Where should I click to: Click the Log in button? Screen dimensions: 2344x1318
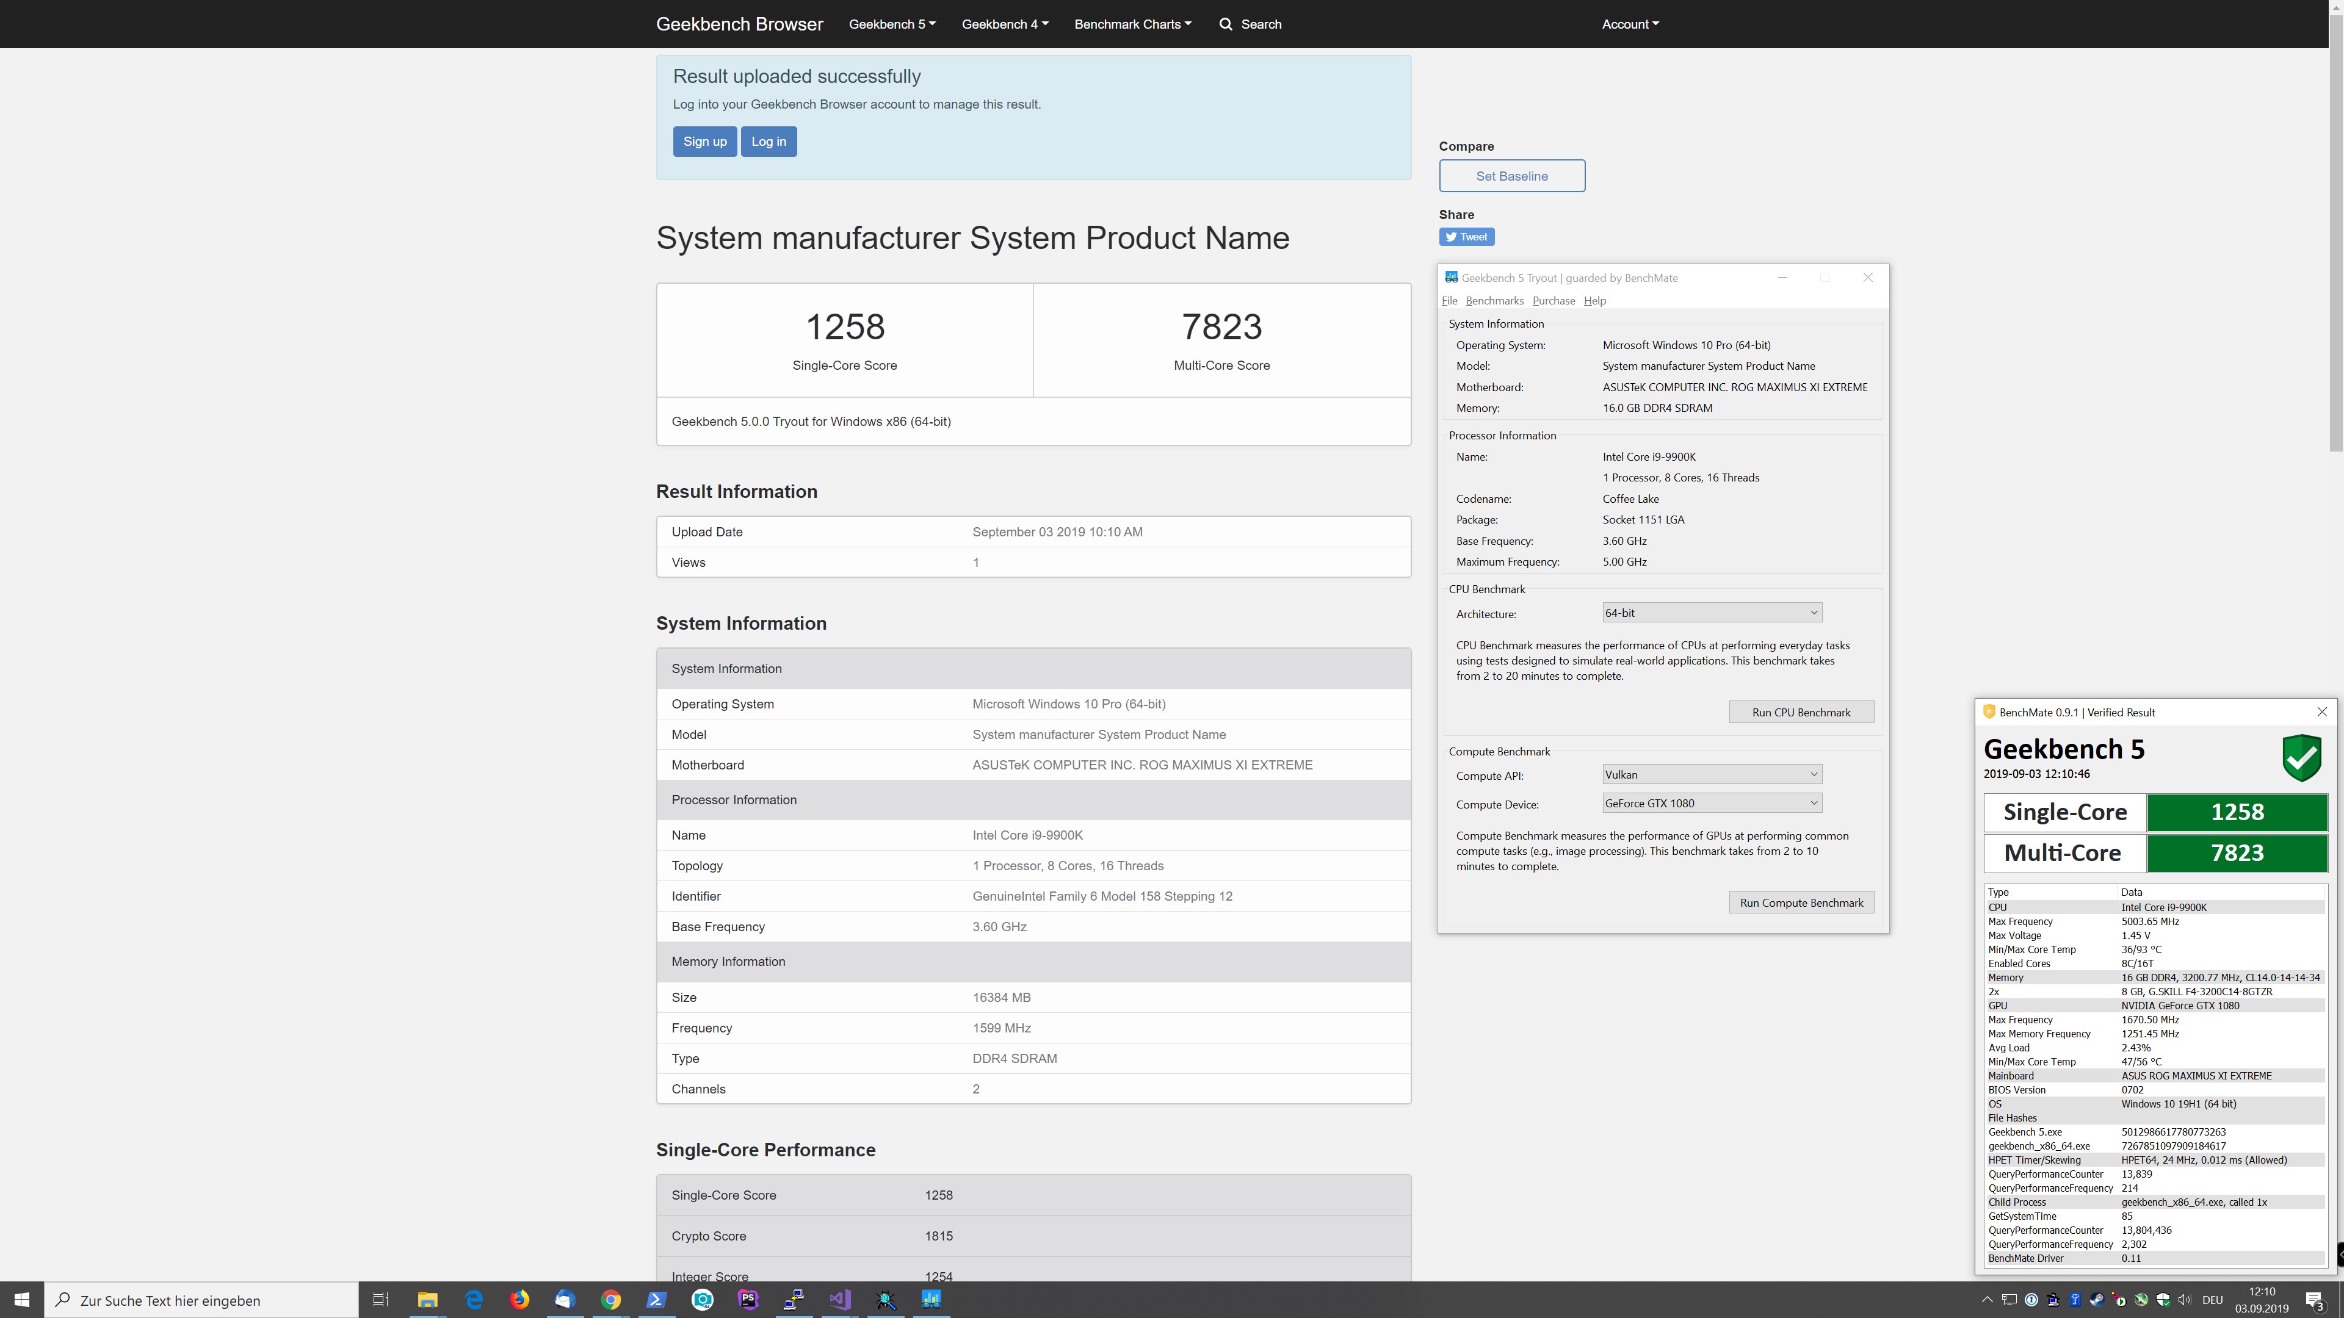pyautogui.click(x=768, y=141)
